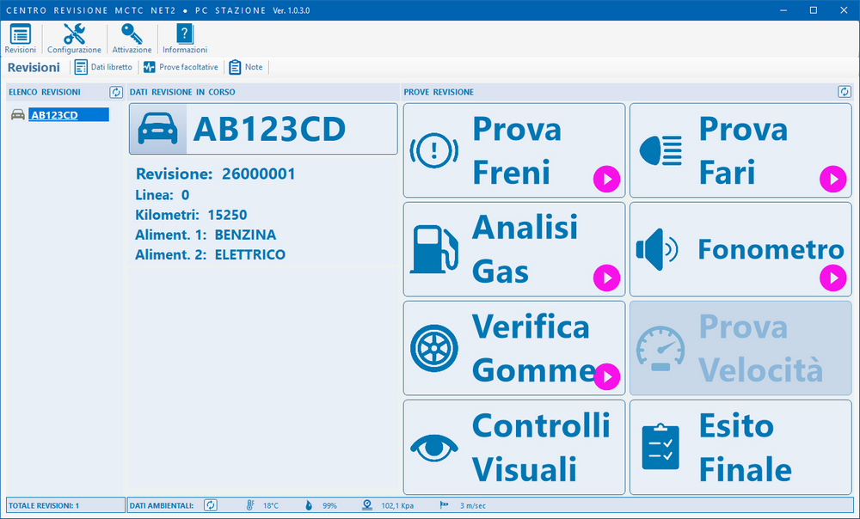
Task: Select vehicle AB123CD in the revision list
Action: [x=67, y=114]
